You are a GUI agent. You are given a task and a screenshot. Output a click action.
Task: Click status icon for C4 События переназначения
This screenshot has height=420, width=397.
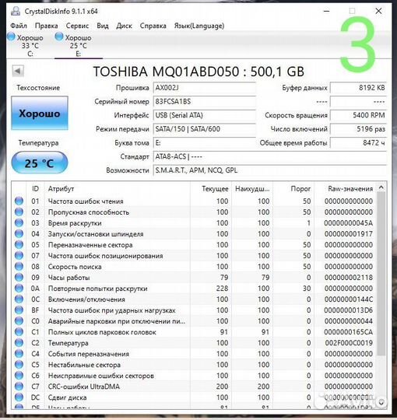(19, 354)
